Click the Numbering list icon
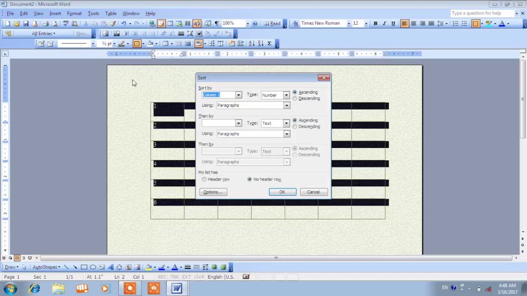Viewport: 527px width, 296px height. (455, 23)
